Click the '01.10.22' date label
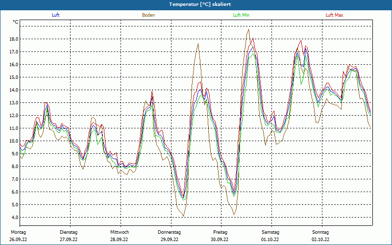This screenshot has height=245, width=392. [x=270, y=240]
